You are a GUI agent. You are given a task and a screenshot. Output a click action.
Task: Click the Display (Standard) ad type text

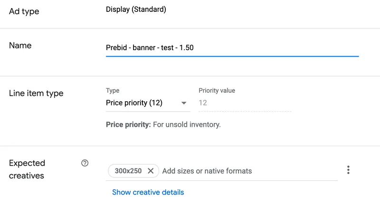point(136,9)
